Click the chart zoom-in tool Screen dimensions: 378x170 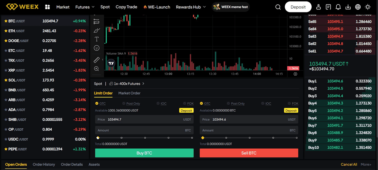[x=97, y=69]
